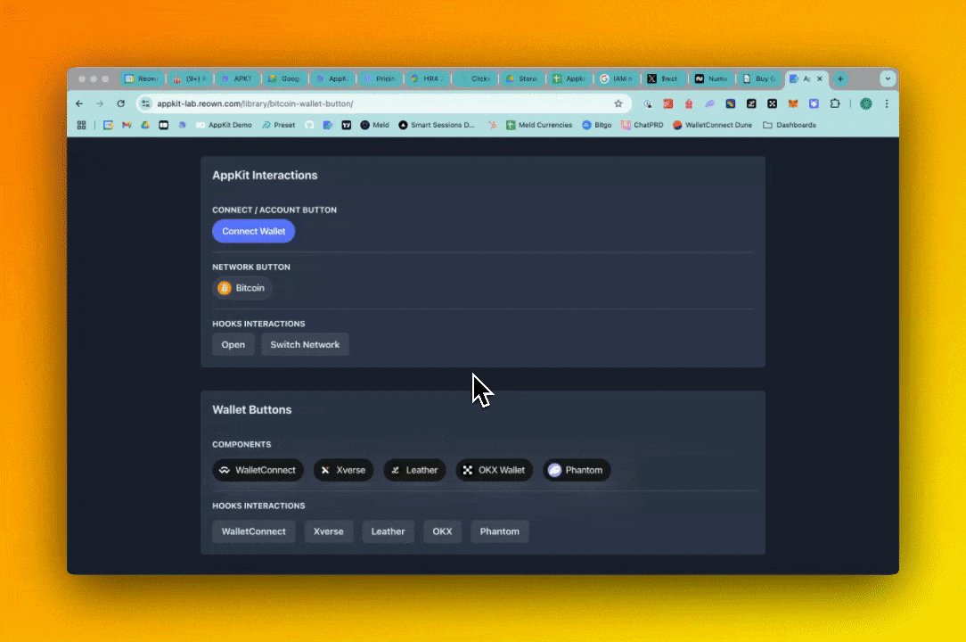Open the apps grid in bookmarks bar
The height and width of the screenshot is (642, 966).
coord(81,125)
